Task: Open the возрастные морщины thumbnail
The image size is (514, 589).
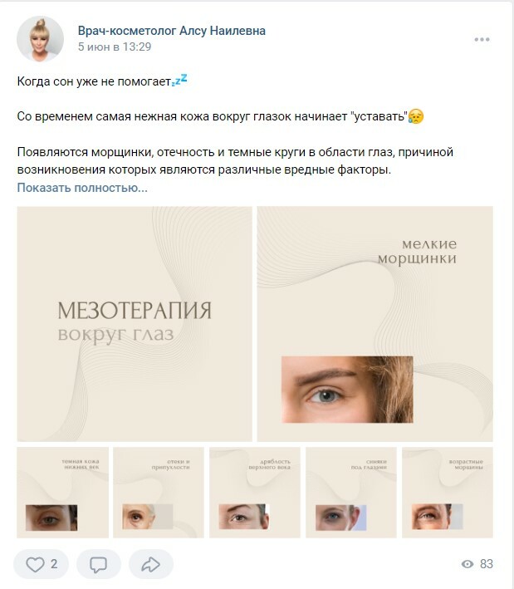Action: tap(448, 493)
